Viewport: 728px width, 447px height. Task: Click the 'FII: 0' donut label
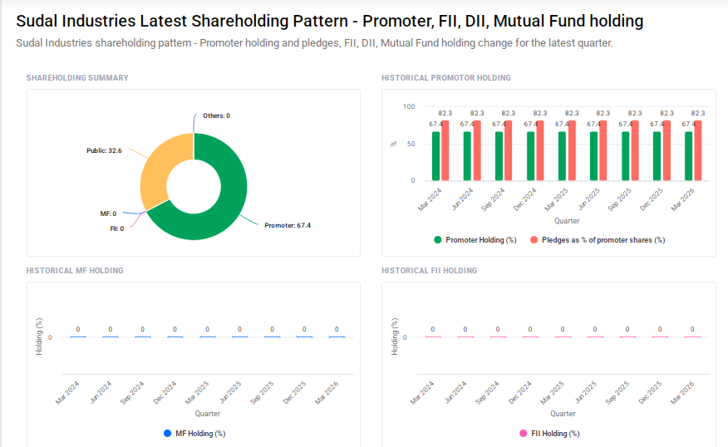click(x=117, y=228)
